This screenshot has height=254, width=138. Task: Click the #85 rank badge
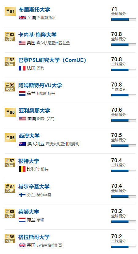[10, 112]
